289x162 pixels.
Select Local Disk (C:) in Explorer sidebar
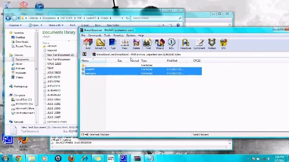coord(23,99)
